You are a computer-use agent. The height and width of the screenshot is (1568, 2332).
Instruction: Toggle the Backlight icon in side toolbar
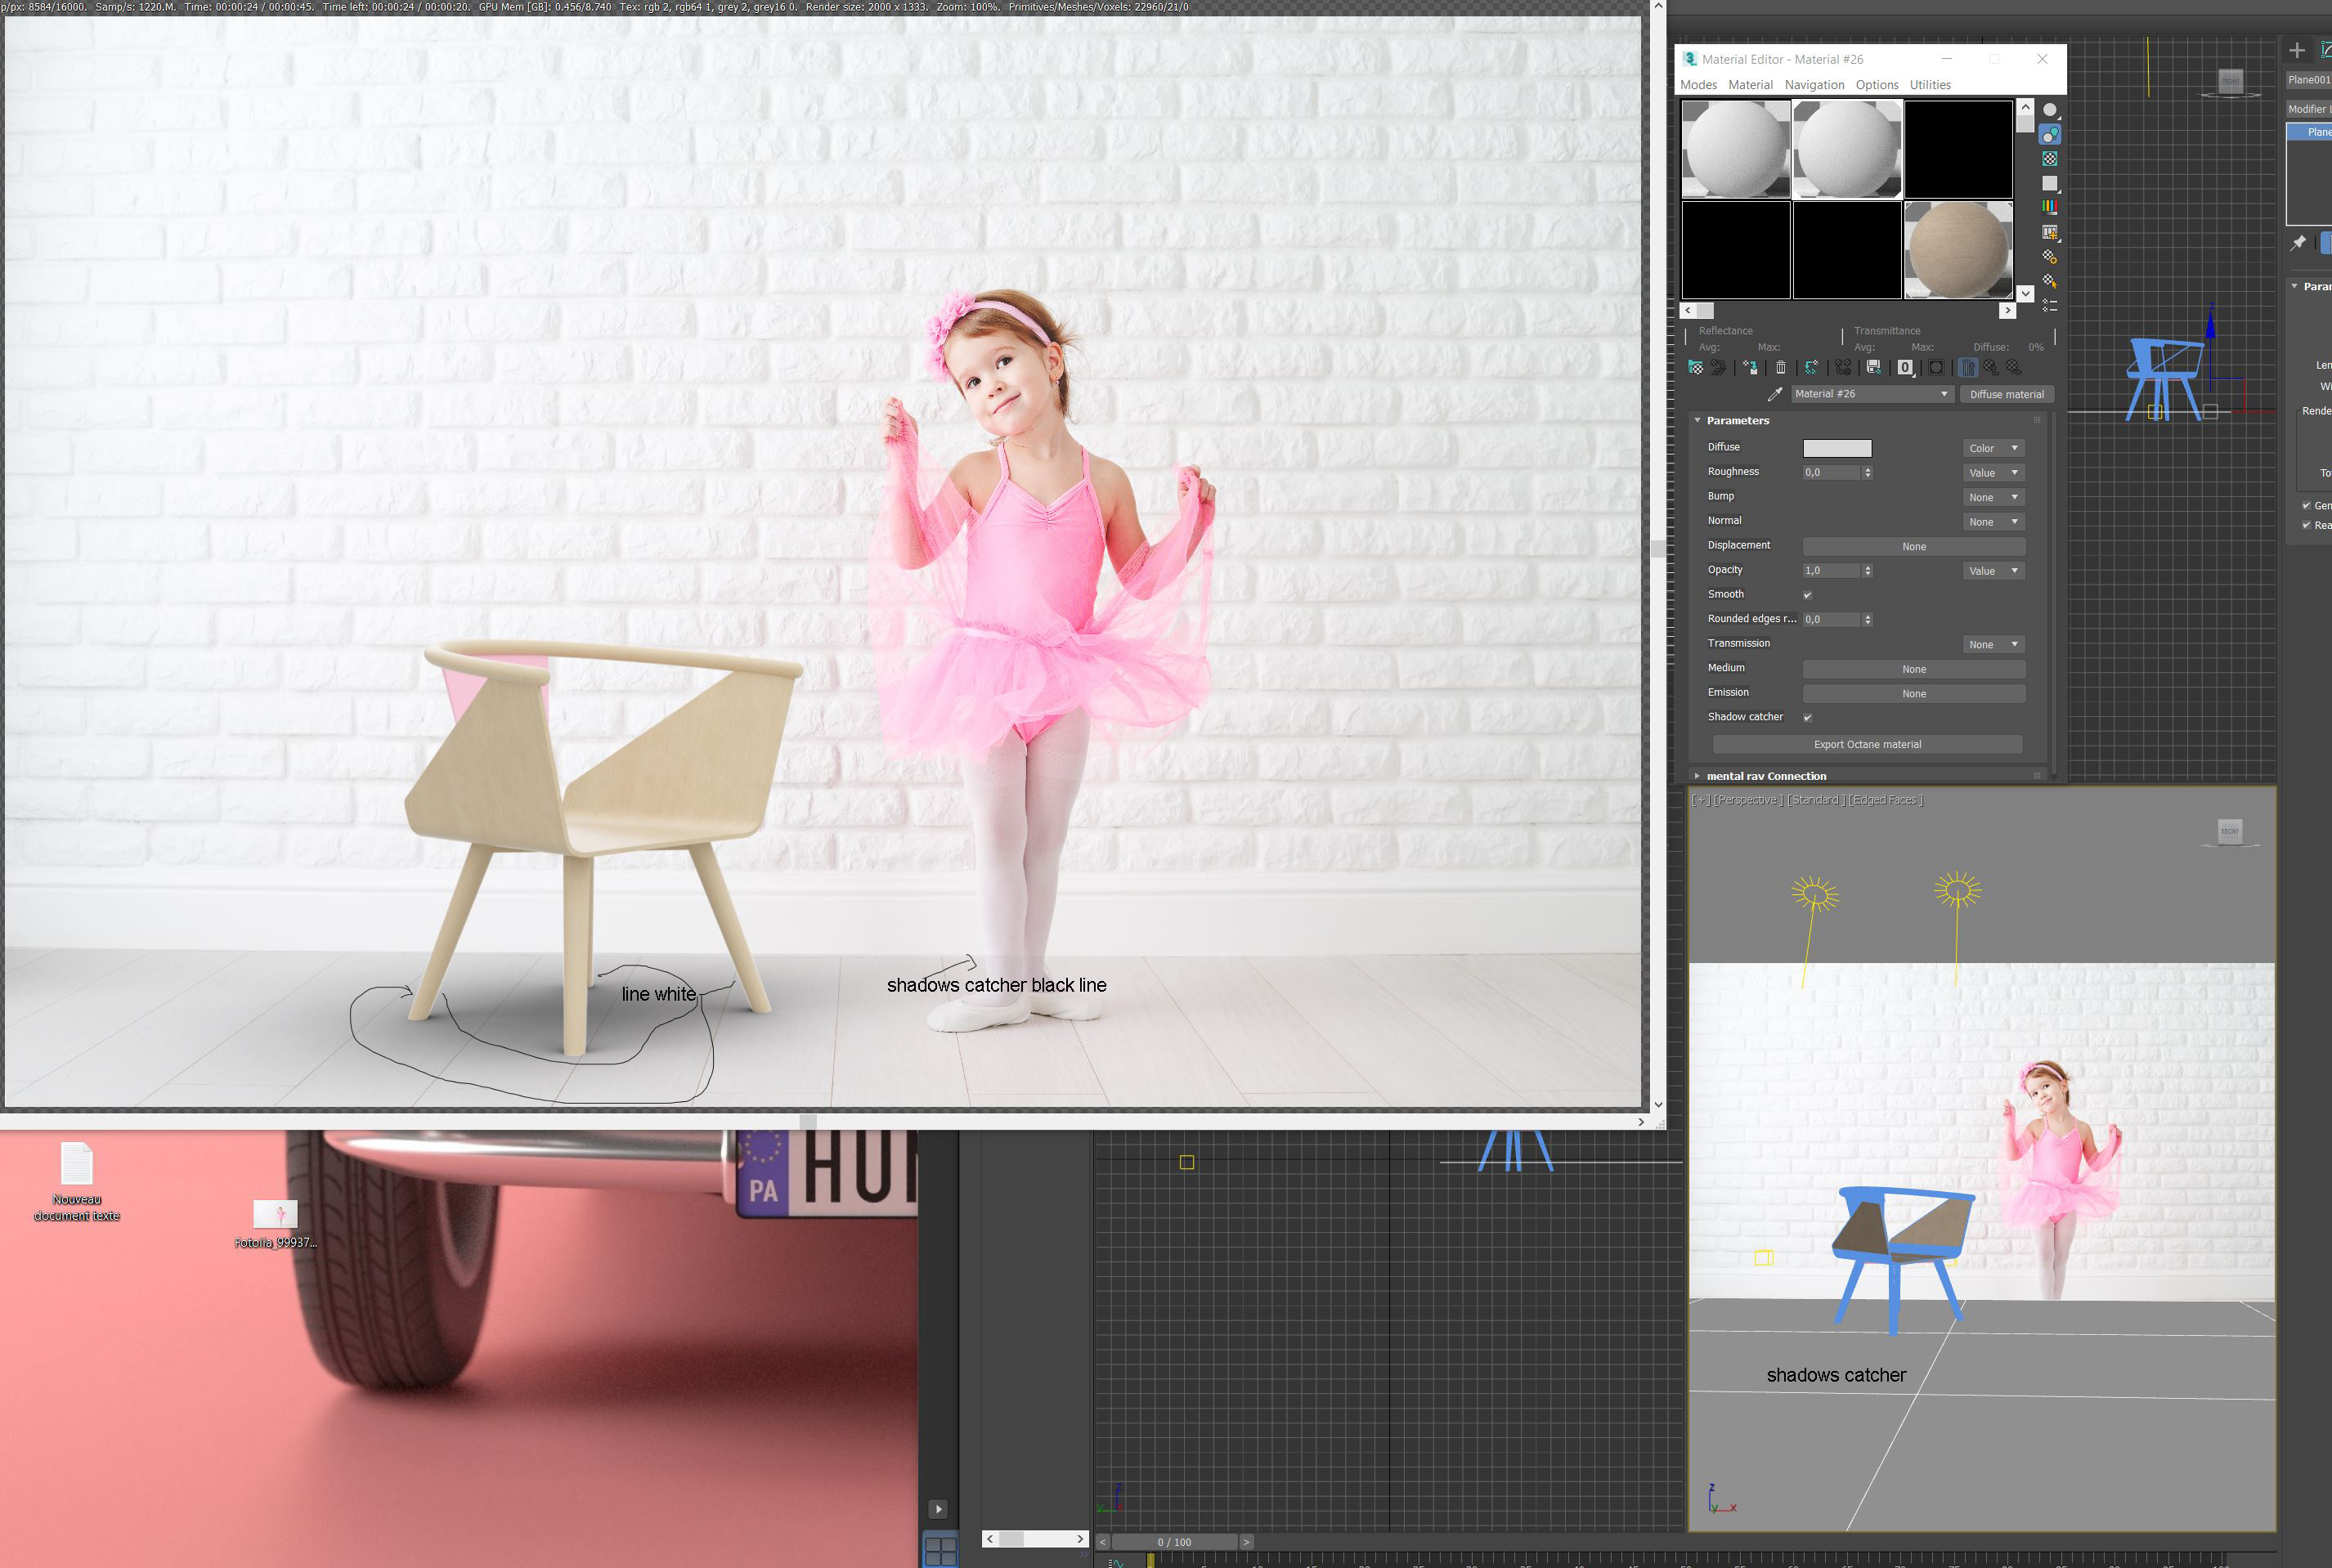pos(2050,134)
